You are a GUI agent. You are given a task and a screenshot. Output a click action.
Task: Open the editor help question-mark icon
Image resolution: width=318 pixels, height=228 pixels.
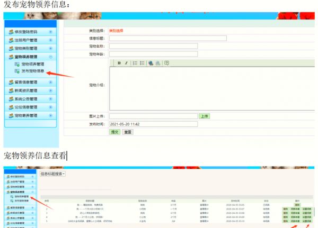coord(167,63)
